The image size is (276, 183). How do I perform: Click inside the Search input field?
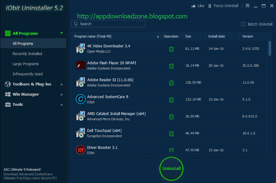tap(108, 24)
